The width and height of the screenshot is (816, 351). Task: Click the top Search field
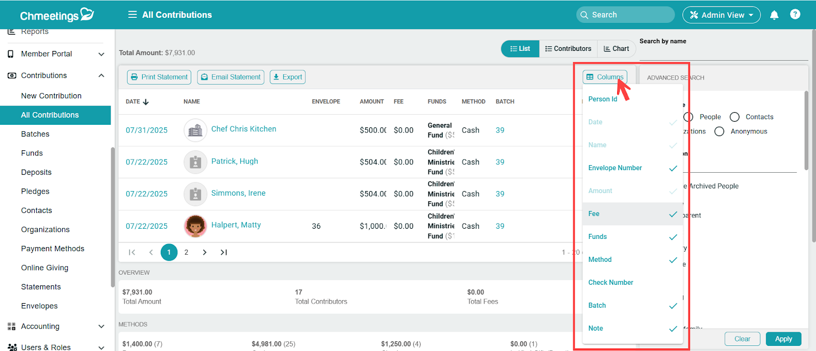(x=626, y=15)
